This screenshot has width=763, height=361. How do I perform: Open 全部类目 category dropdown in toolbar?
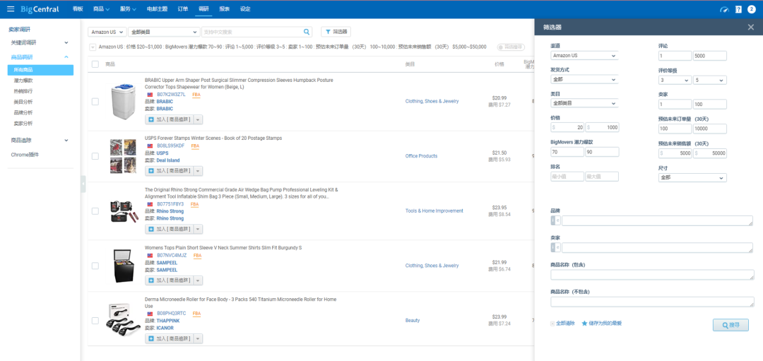click(x=164, y=32)
